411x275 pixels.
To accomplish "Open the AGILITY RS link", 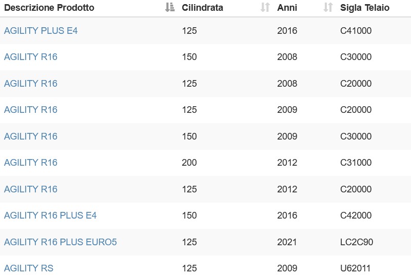I will tap(29, 268).
